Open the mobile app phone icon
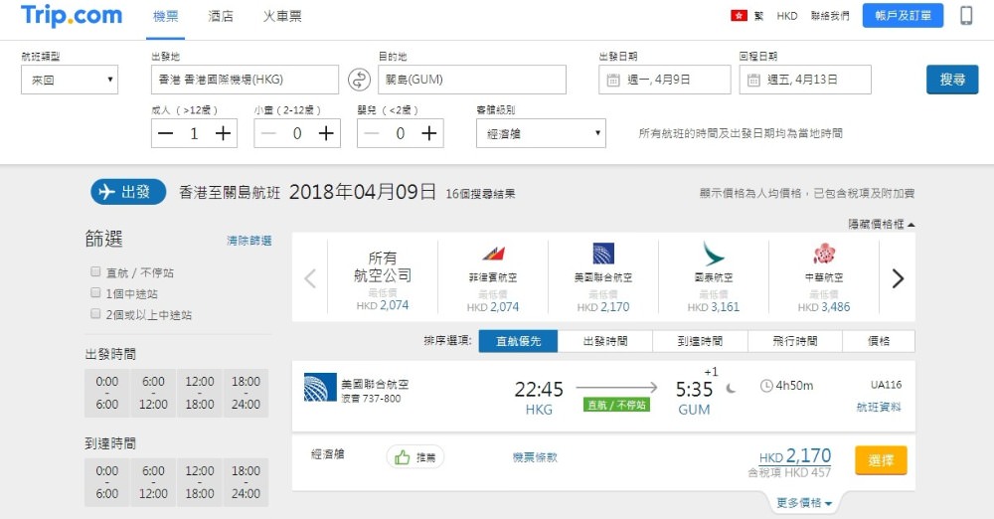The height and width of the screenshot is (519, 994). pos(966,16)
